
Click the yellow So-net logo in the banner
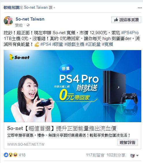[x=19, y=57]
